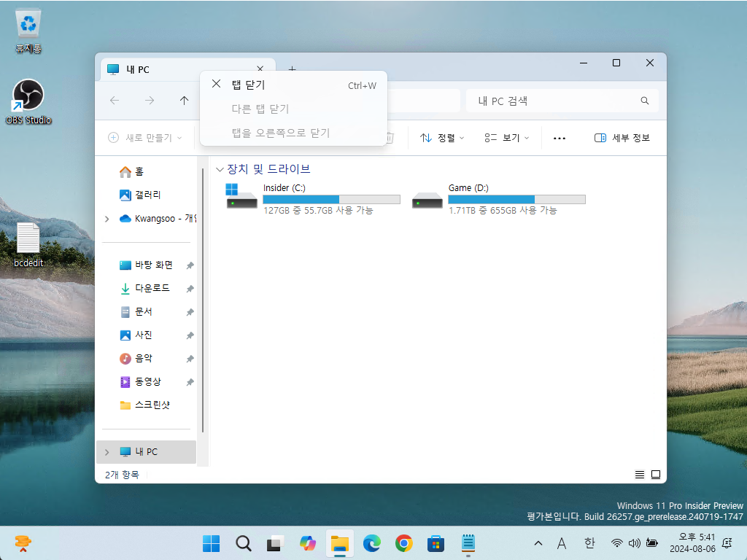Click the '내 PC 검색' search box
The width and height of the screenshot is (747, 560).
point(562,101)
